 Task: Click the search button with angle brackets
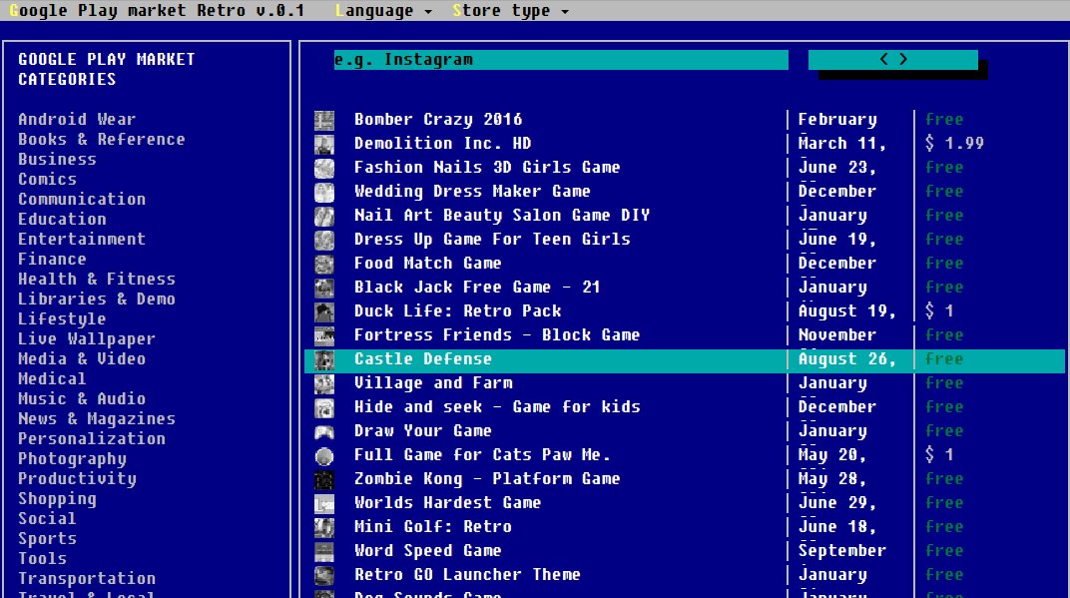tap(892, 59)
